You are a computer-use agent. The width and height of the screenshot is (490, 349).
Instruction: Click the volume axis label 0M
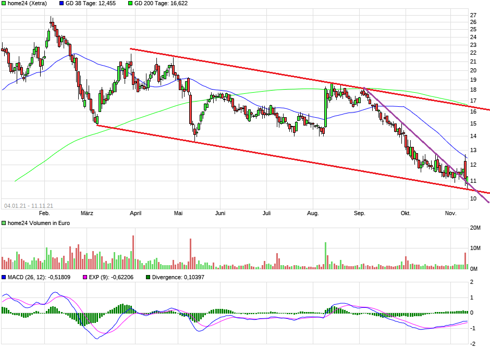[474, 269]
